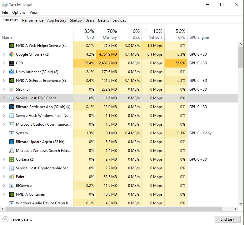The image size is (244, 225).
Task: Click the Microsoft Windows Search Filter icon
Action: pyautogui.click(x=11, y=150)
